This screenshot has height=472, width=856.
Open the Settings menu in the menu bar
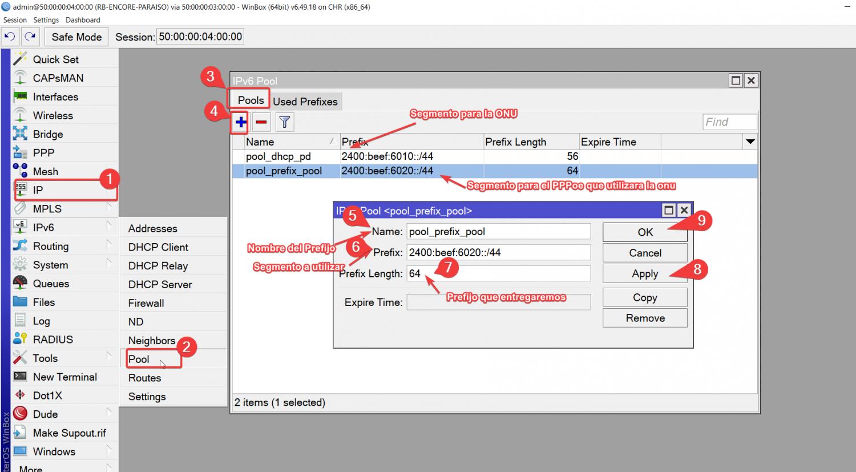46,20
